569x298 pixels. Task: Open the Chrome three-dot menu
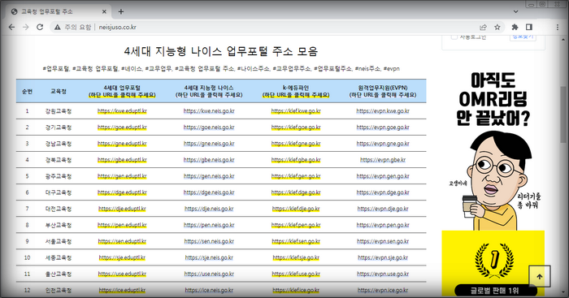[558, 27]
